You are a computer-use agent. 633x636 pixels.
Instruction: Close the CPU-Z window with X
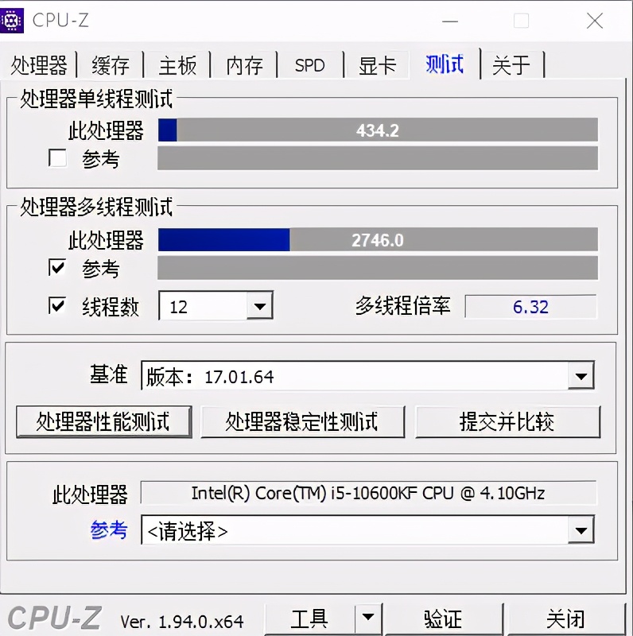click(595, 21)
